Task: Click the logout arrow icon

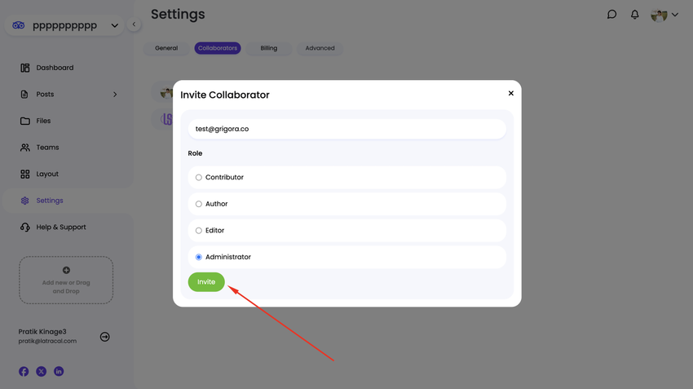Action: [x=104, y=337]
